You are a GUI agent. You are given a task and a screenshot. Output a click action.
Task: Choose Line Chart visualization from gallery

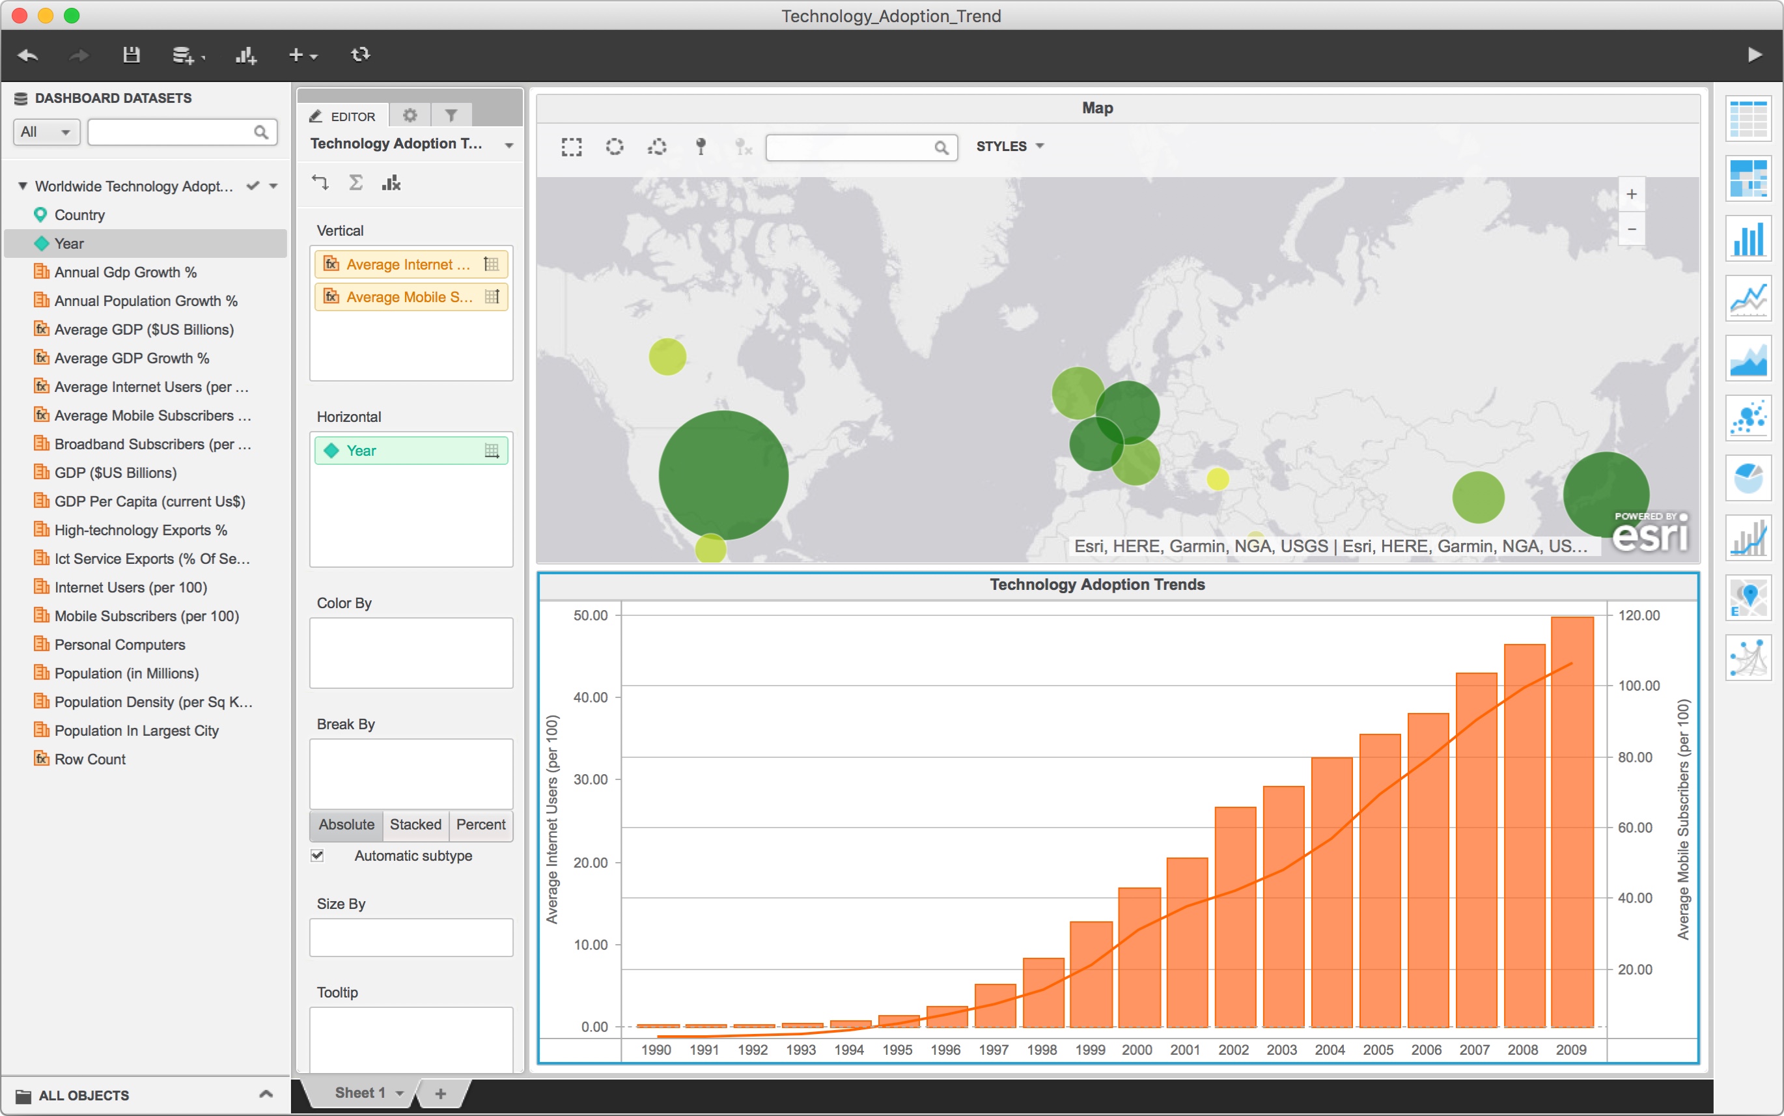point(1748,298)
